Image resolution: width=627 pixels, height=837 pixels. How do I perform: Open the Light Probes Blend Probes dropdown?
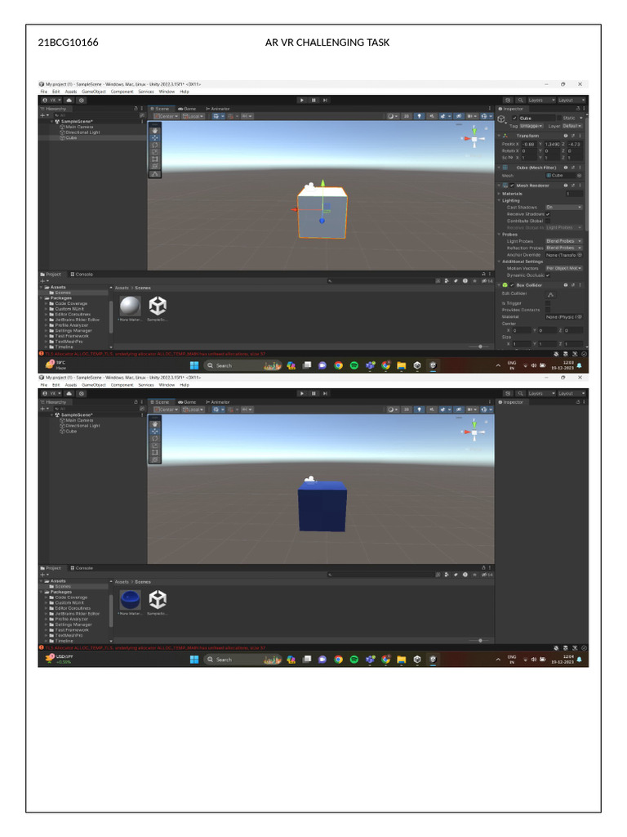click(x=563, y=241)
